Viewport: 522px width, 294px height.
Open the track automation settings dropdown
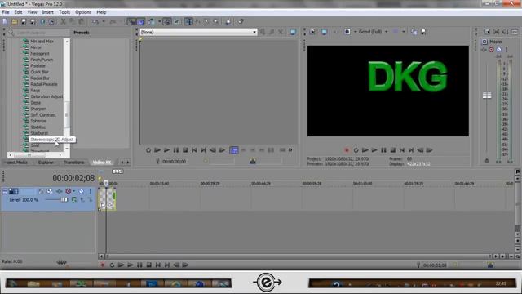(x=73, y=191)
